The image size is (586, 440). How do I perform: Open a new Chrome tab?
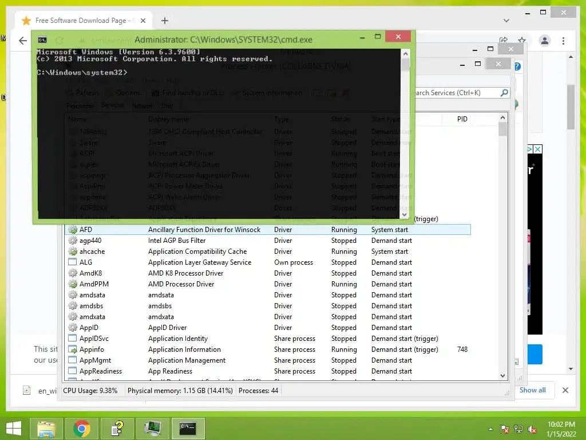(164, 21)
